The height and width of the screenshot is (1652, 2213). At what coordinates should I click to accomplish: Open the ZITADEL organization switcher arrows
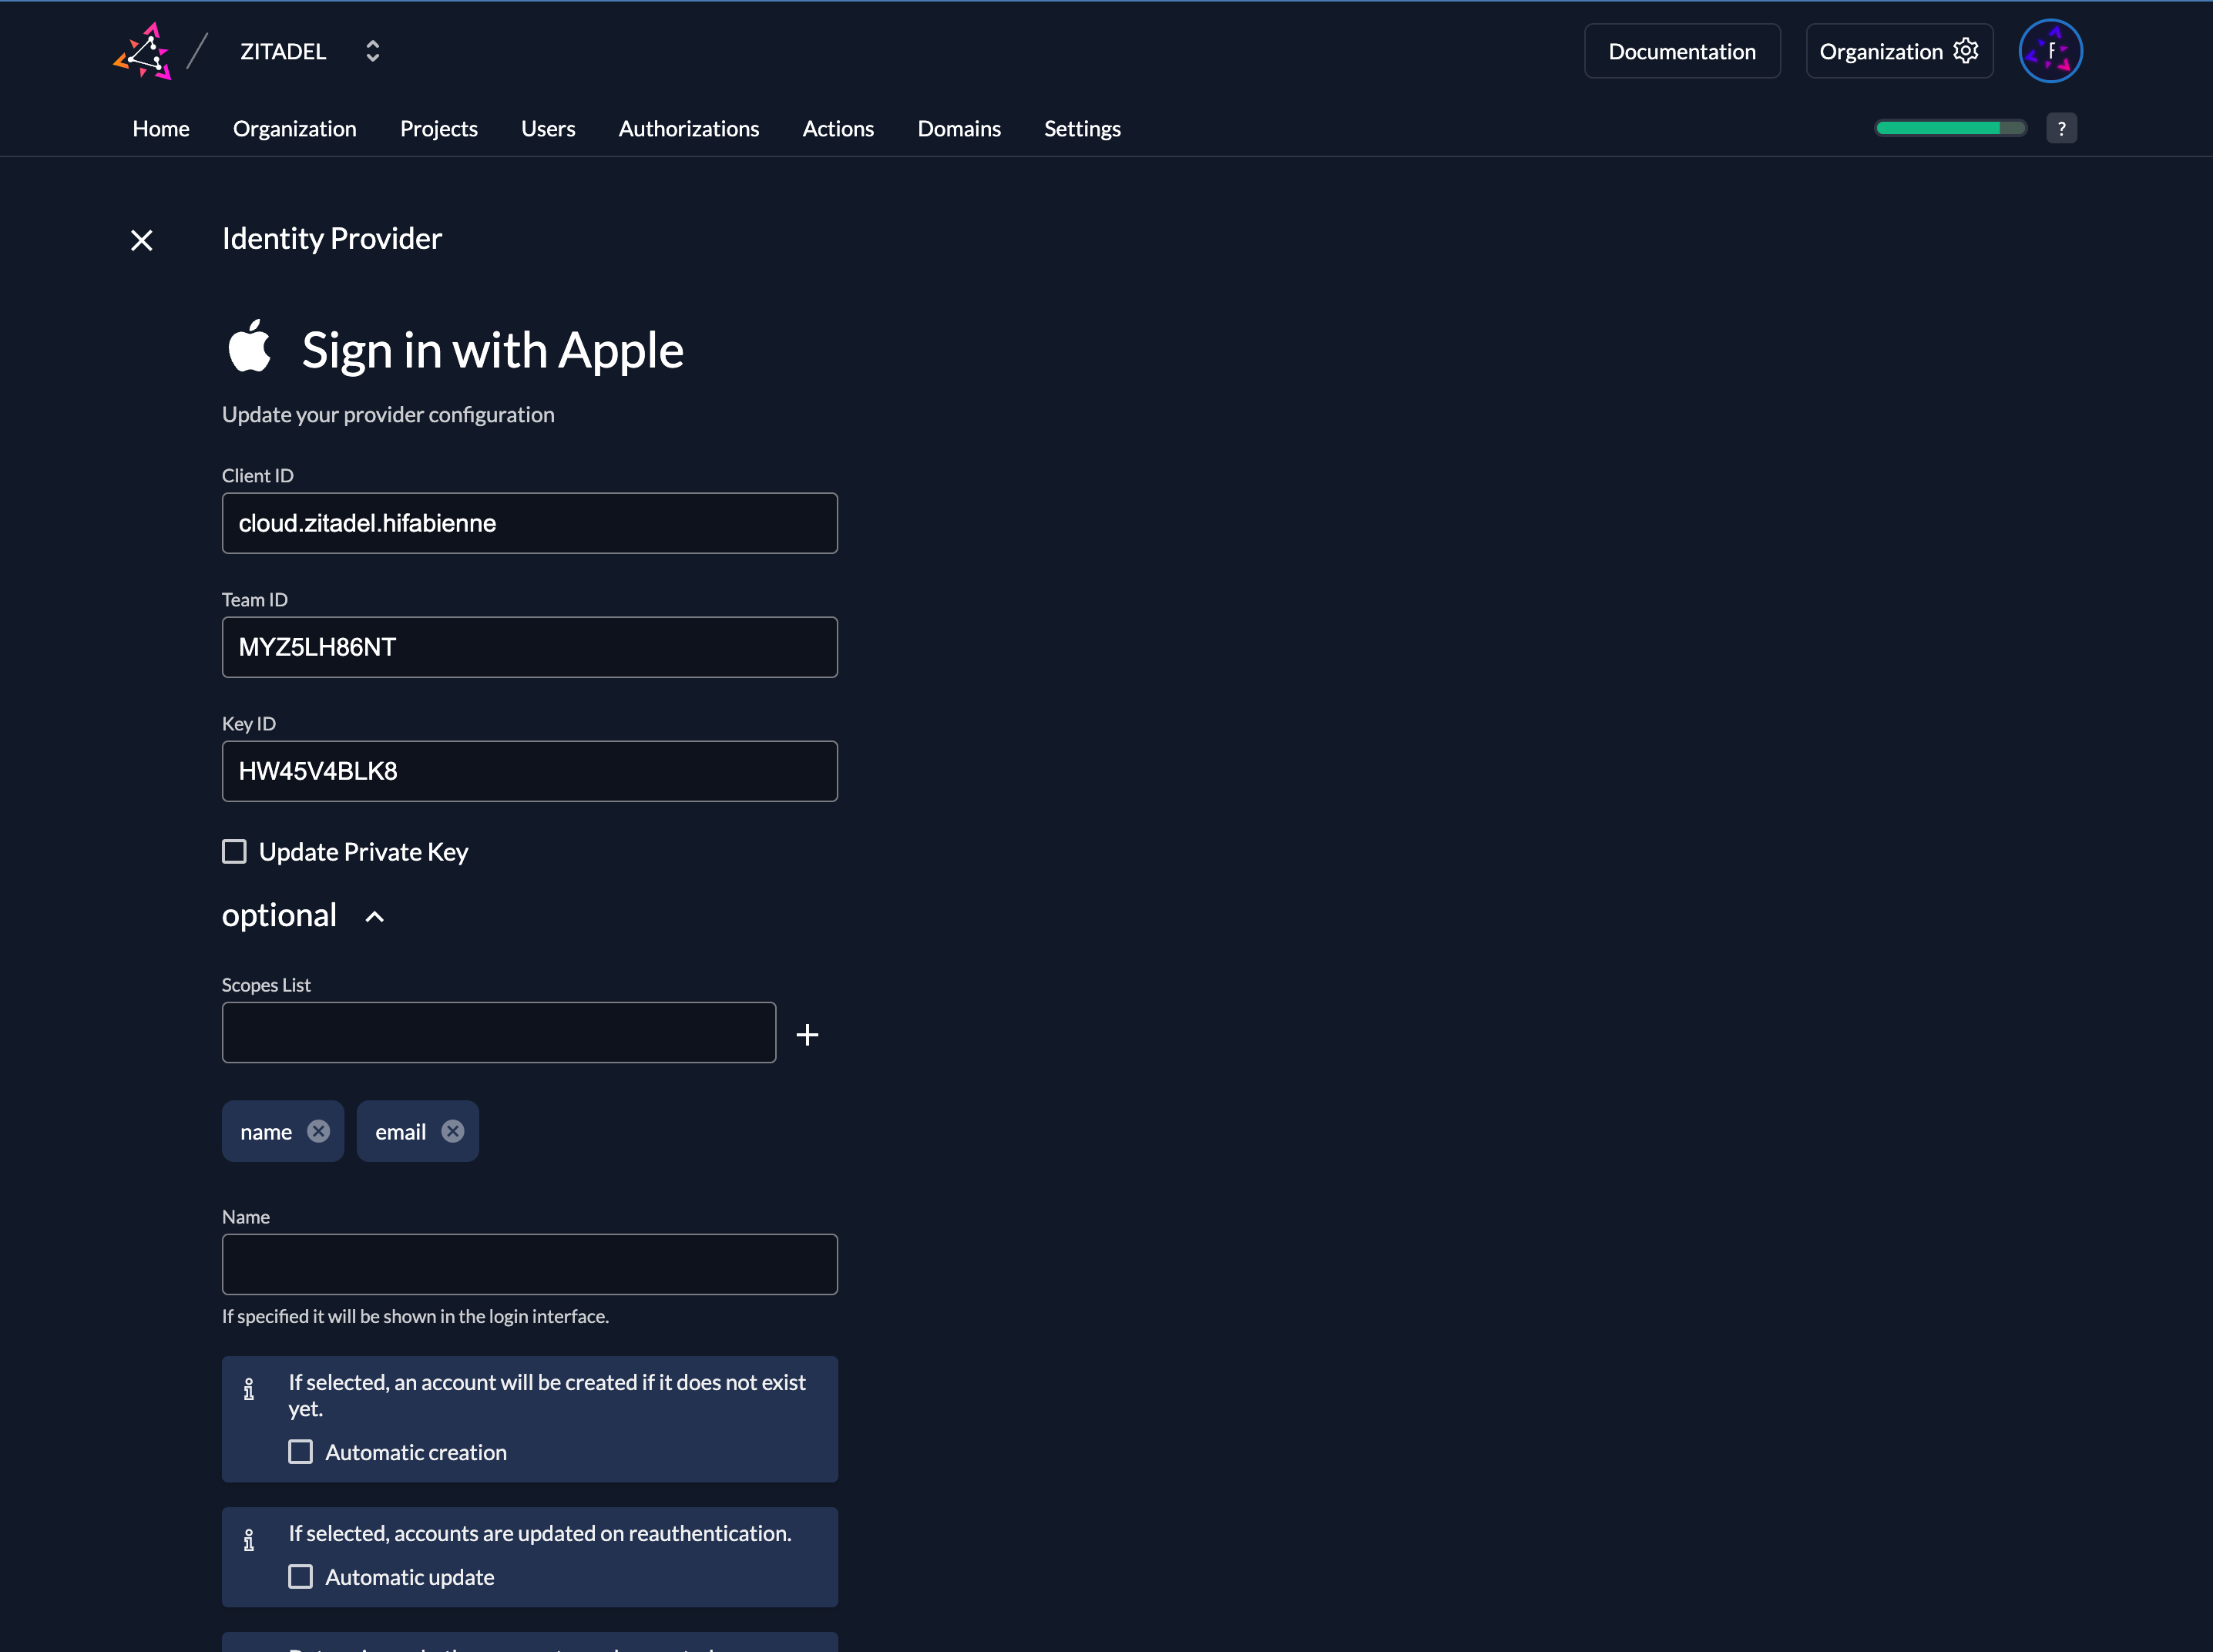point(372,51)
